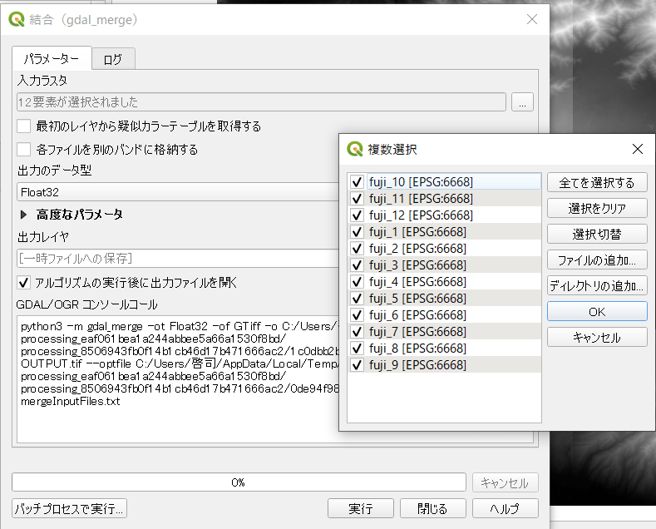Viewport: 656px width, 529px height.
Task: Close the 複数選択 dialog
Action: [x=638, y=149]
